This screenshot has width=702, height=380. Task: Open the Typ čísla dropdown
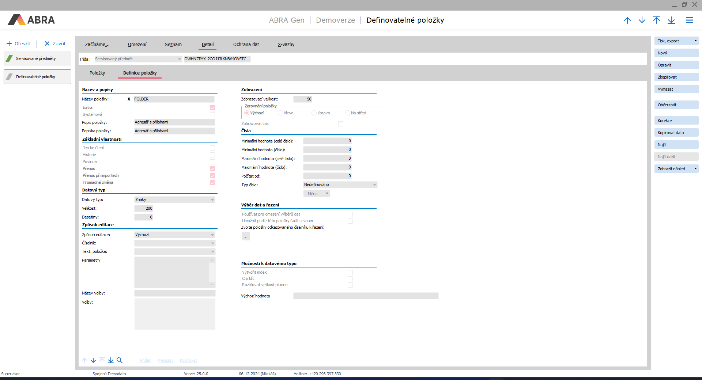point(374,185)
